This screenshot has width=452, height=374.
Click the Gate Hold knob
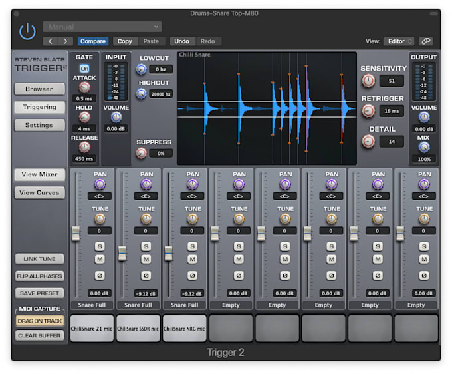pyautogui.click(x=84, y=117)
